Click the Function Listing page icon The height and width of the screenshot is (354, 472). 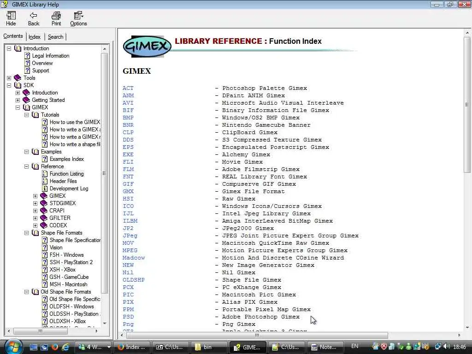pyautogui.click(x=45, y=174)
